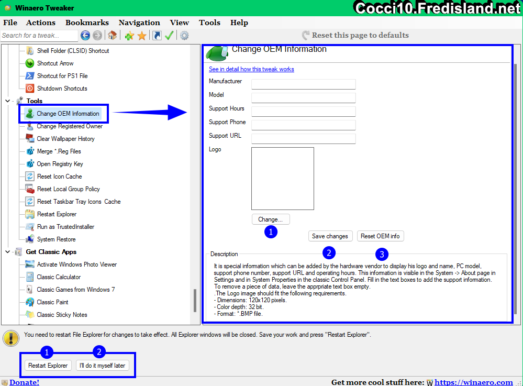The width and height of the screenshot is (523, 386).
Task: Click Reset OEM info button
Action: click(x=380, y=236)
